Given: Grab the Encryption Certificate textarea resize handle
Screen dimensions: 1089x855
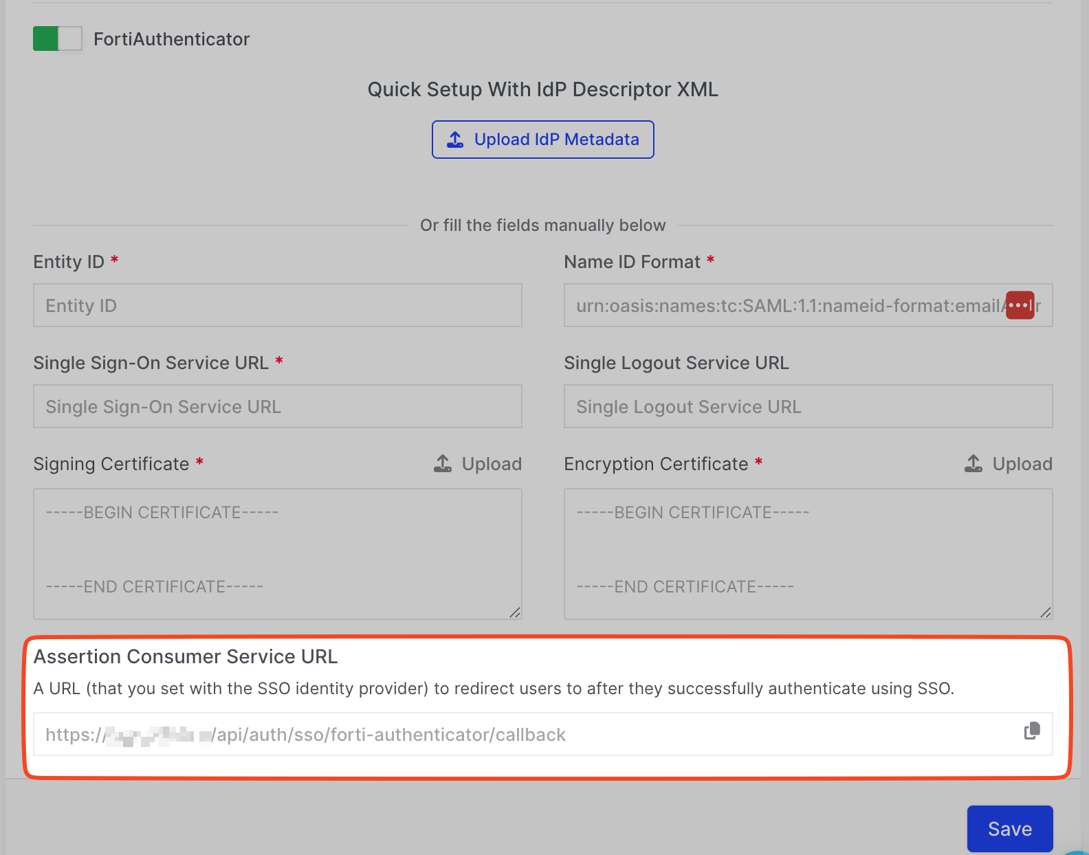Looking at the screenshot, I should (x=1046, y=612).
